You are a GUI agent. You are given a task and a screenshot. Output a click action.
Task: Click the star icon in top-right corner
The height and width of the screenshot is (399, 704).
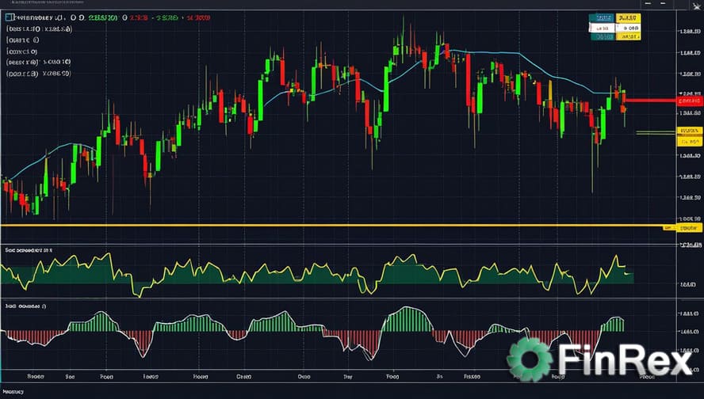point(695,6)
